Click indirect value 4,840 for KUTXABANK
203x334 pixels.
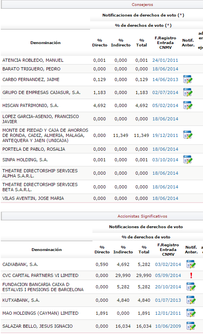[x=123, y=300]
